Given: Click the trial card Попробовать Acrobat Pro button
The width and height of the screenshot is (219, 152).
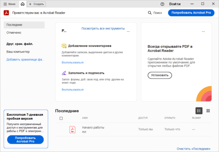Looking at the screenshot, I should click(26, 139).
